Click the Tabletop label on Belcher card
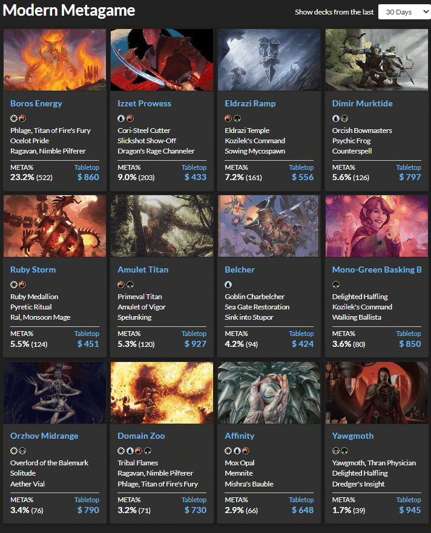This screenshot has height=533, width=431. (x=301, y=334)
